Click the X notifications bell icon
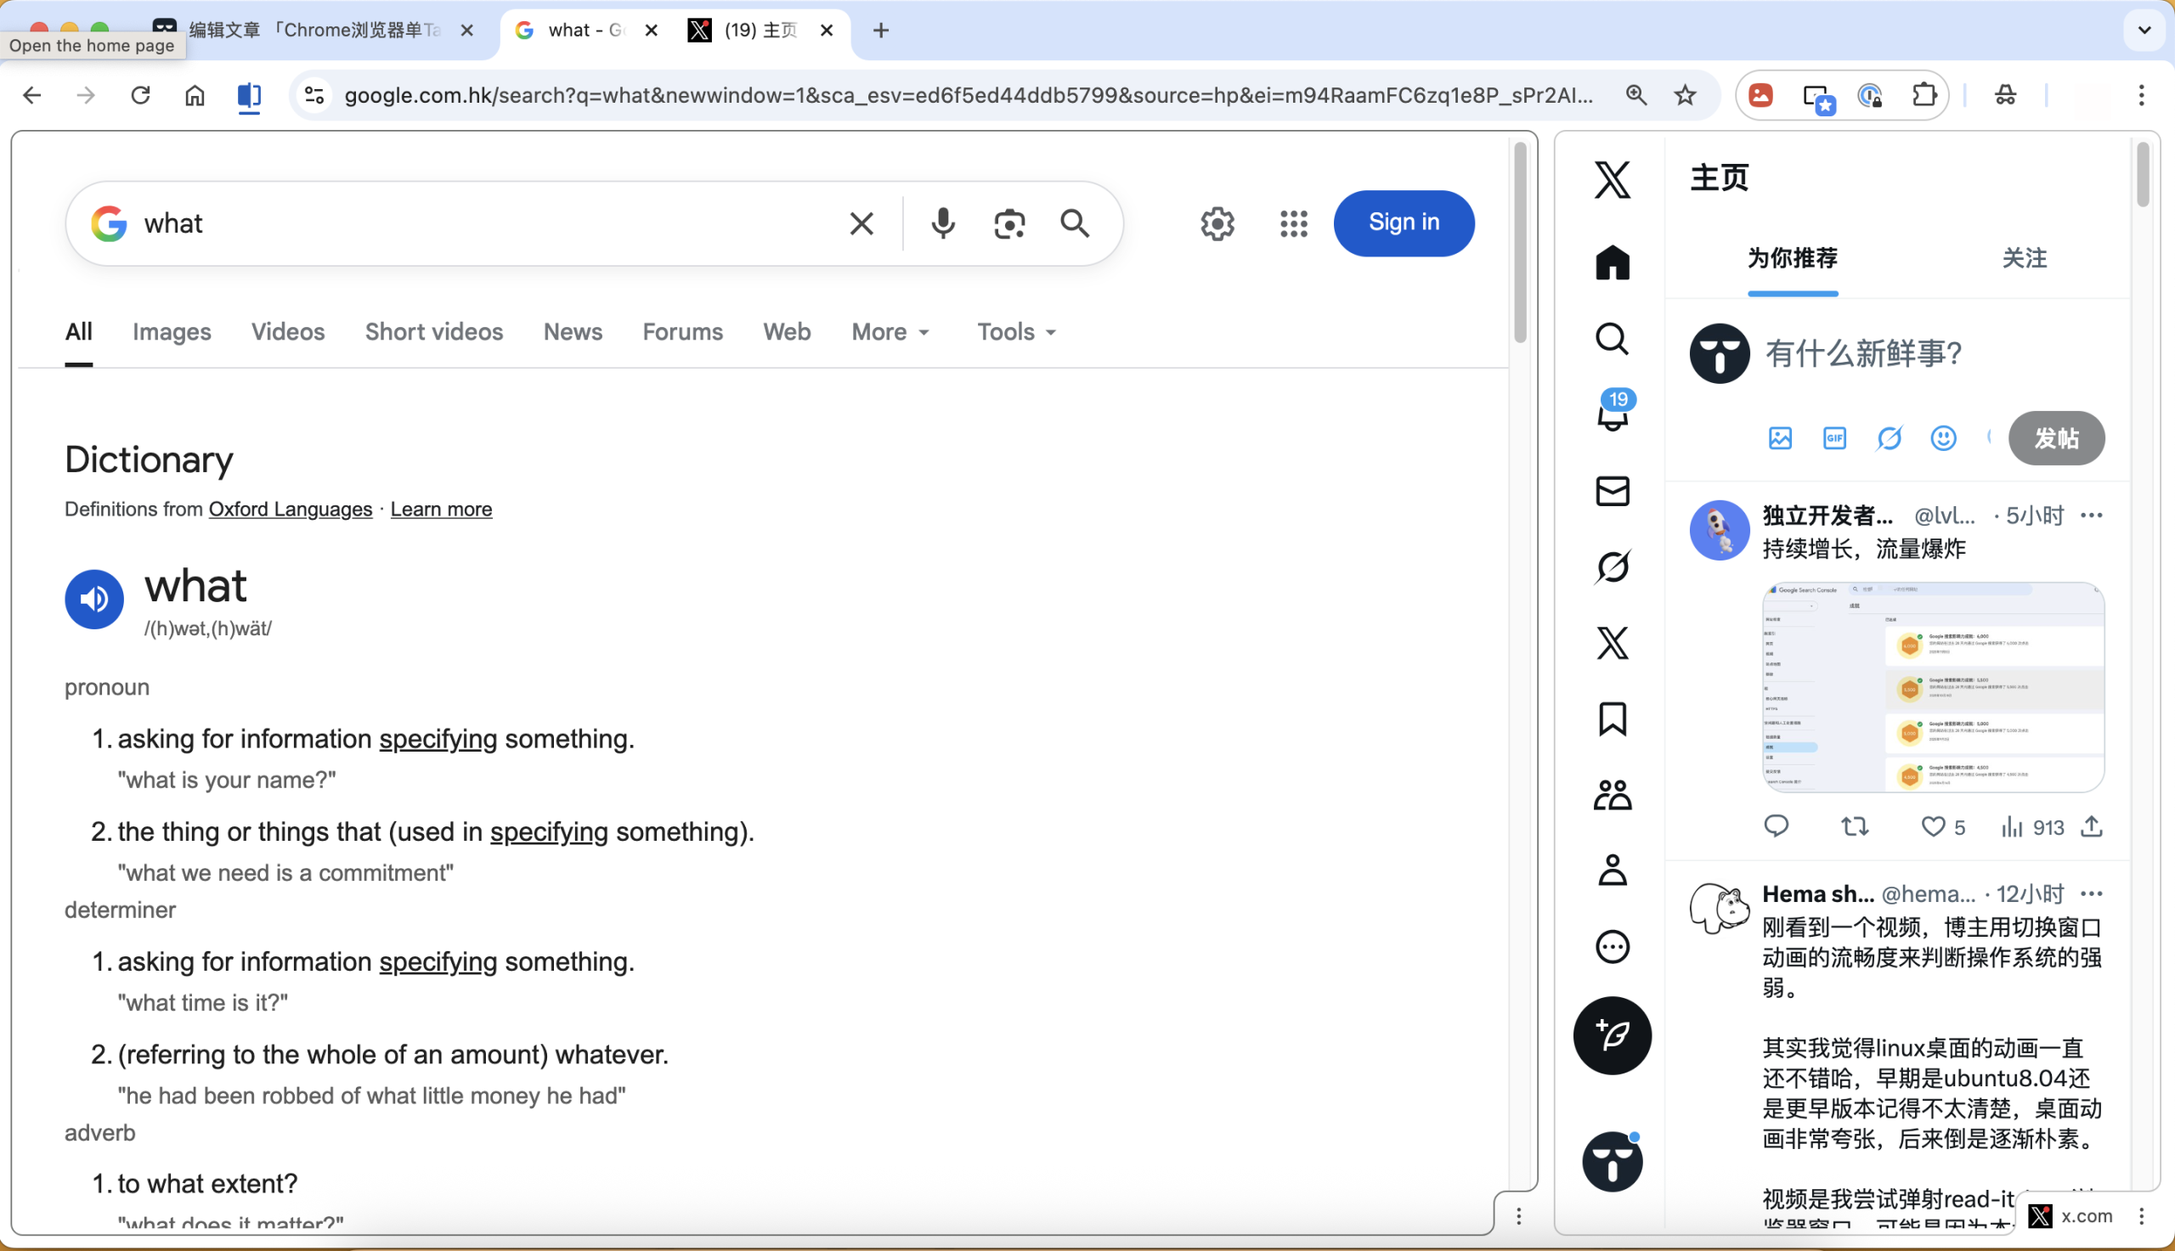2175x1251 pixels. [1612, 416]
